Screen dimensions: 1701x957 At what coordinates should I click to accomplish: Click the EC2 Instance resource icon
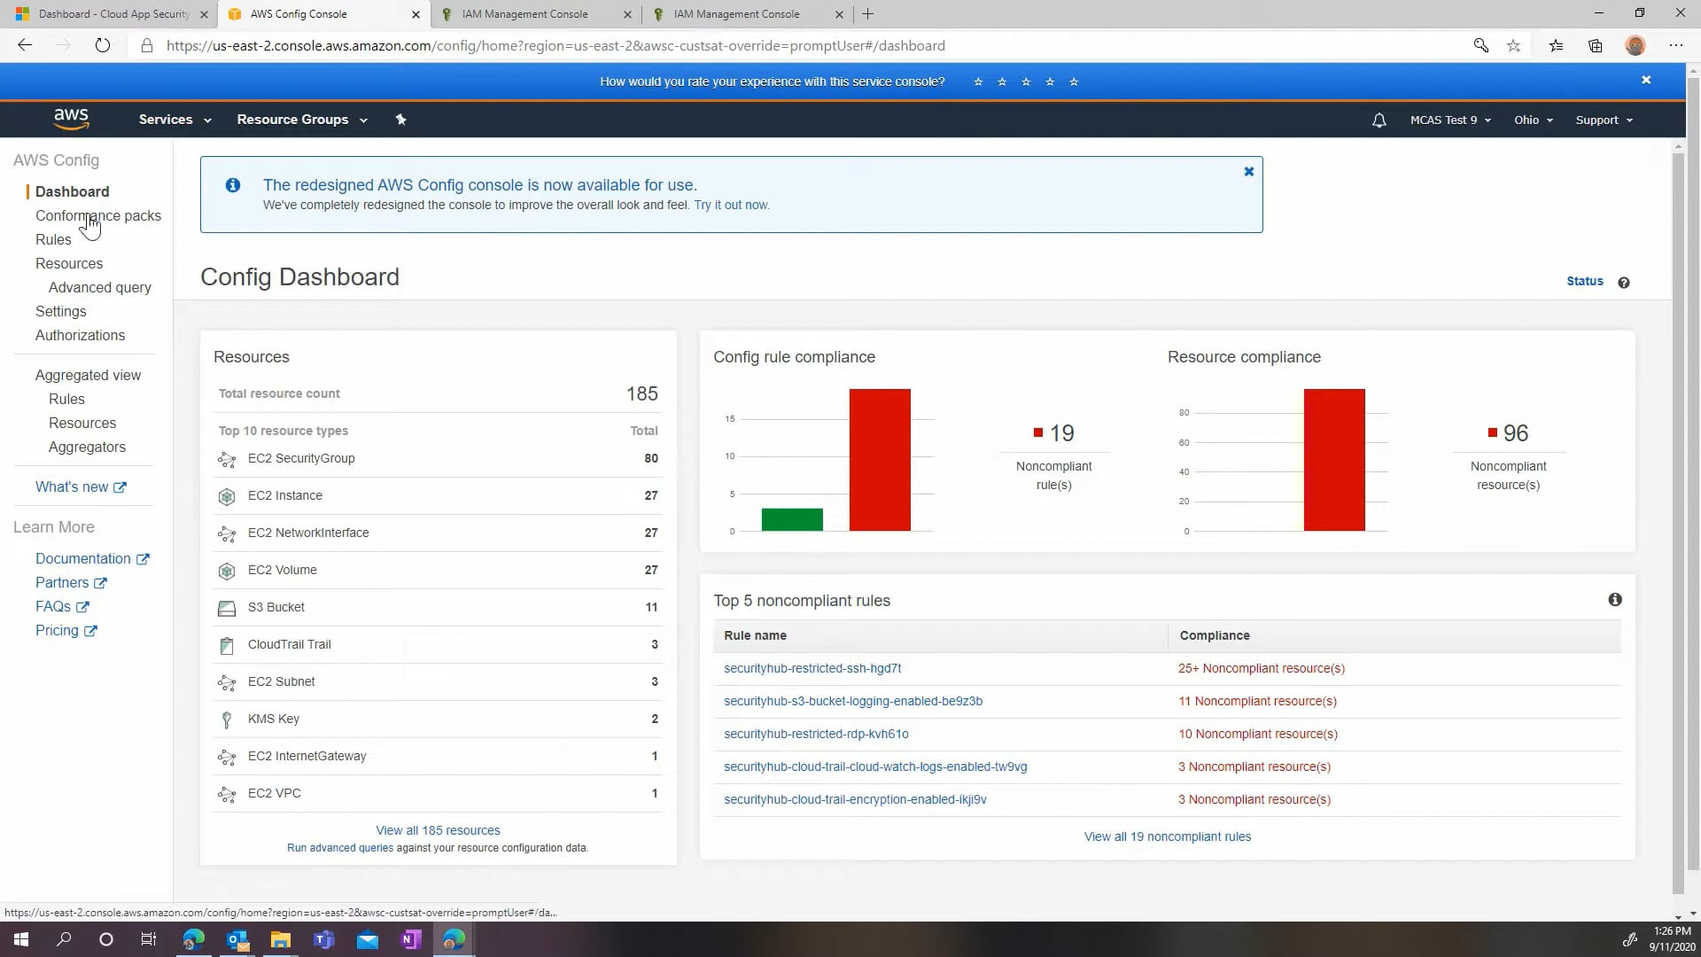click(227, 496)
